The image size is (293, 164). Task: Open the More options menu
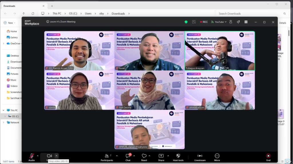[x=217, y=157]
